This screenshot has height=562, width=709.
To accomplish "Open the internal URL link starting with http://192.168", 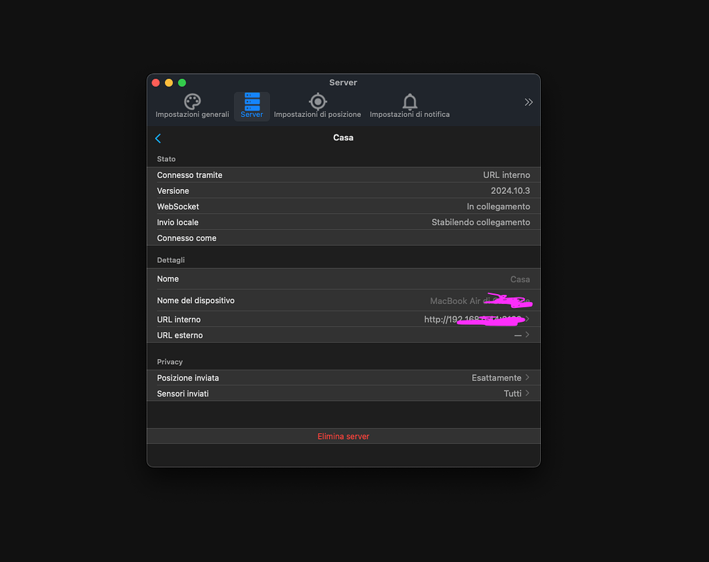I will (457, 319).
